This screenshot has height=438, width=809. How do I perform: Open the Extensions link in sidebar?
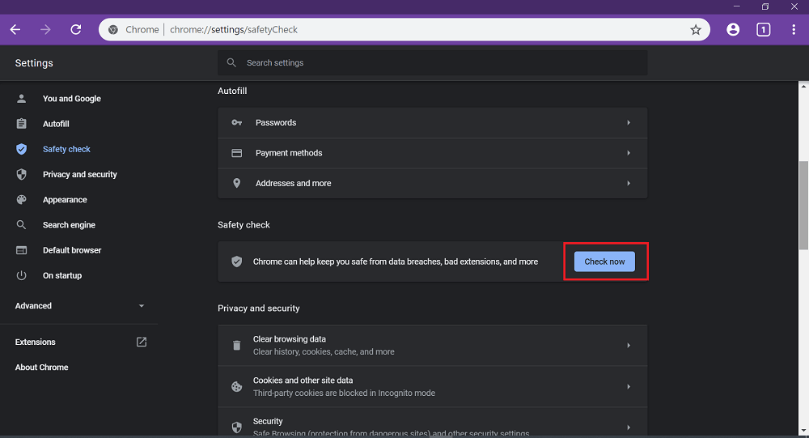(35, 342)
